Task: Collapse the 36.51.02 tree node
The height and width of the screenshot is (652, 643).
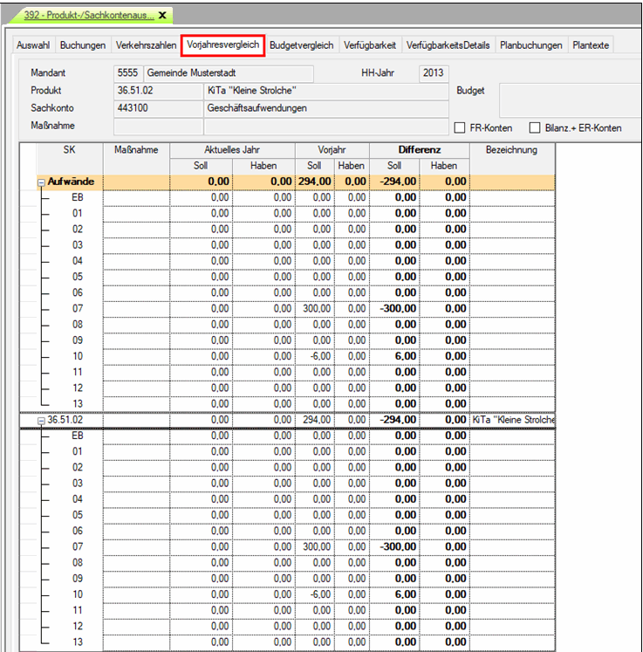Action: tap(41, 421)
